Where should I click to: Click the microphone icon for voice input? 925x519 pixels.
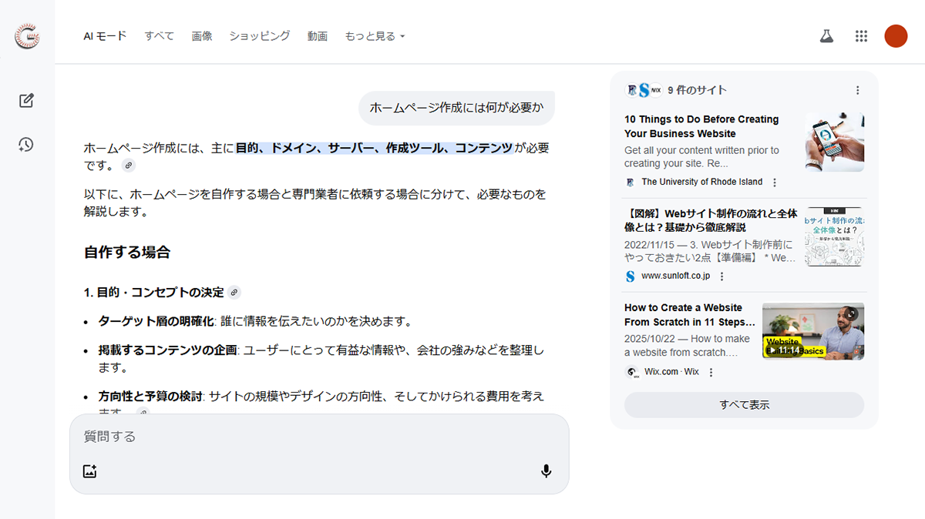click(546, 470)
